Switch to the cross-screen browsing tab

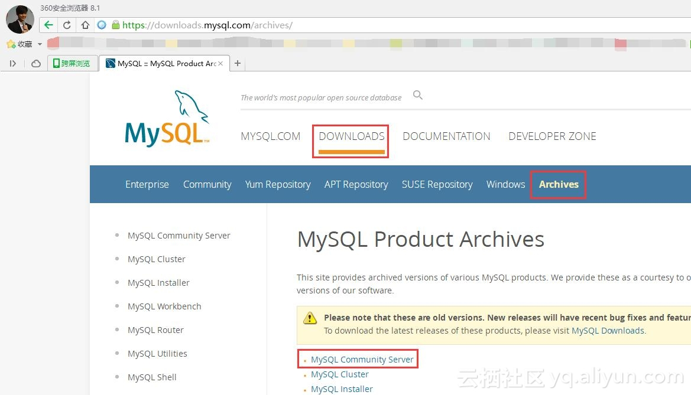tap(72, 63)
